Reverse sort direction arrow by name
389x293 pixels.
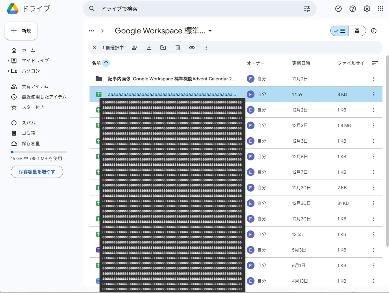(x=106, y=63)
